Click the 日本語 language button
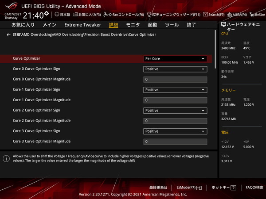Screen dimensions: 266x199 click(65, 15)
